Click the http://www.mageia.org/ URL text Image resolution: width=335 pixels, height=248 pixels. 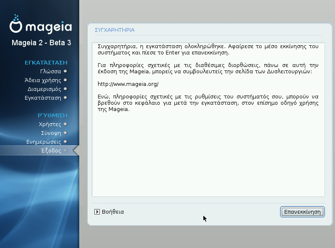(128, 84)
